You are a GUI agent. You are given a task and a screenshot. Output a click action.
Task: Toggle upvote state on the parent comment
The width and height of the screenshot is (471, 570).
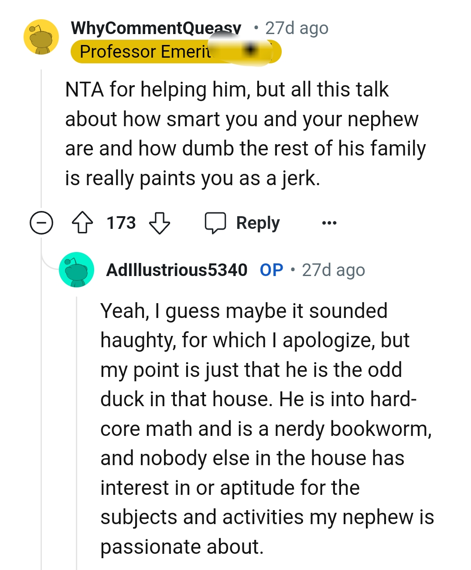[83, 223]
